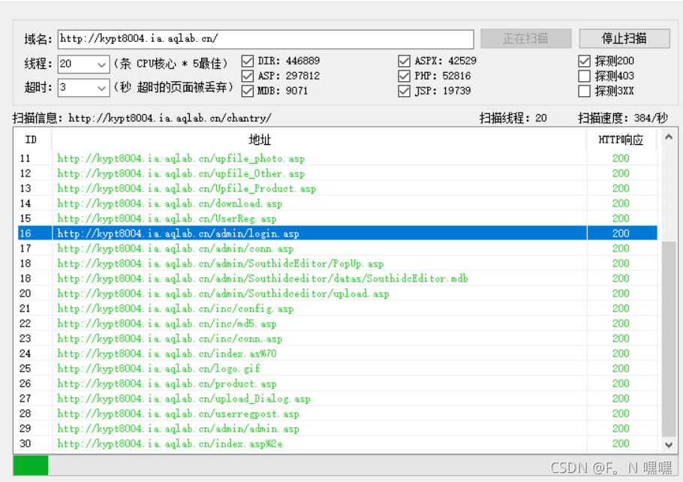This screenshot has width=683, height=482.
Task: Select row logo.gif
Action: 337,368
